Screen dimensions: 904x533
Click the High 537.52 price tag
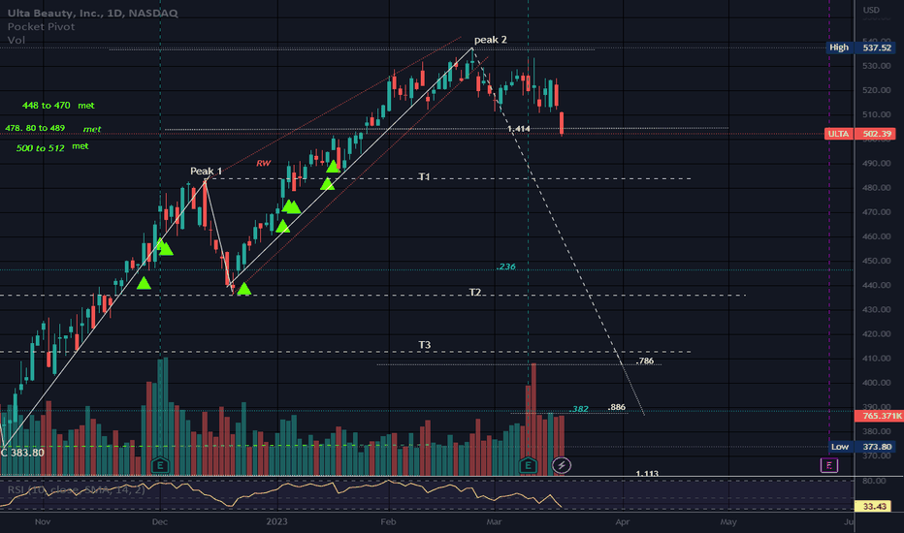861,47
